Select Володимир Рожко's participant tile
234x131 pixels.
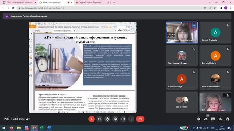click(x=182, y=56)
